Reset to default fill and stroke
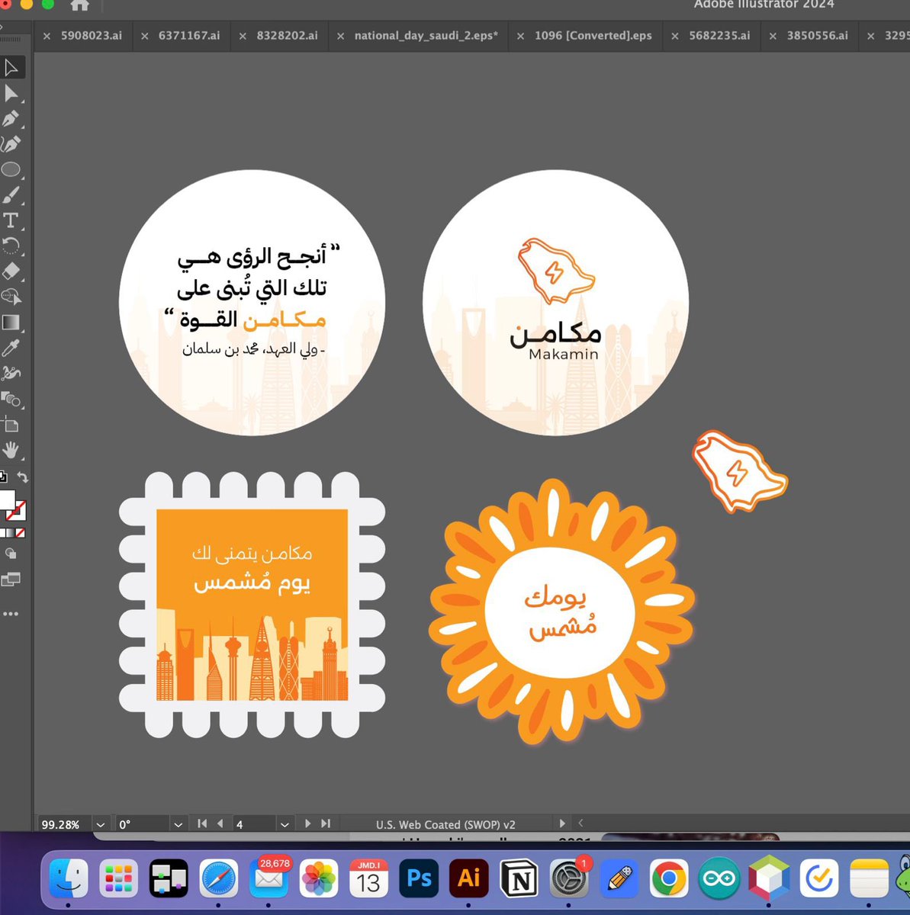 coord(3,477)
